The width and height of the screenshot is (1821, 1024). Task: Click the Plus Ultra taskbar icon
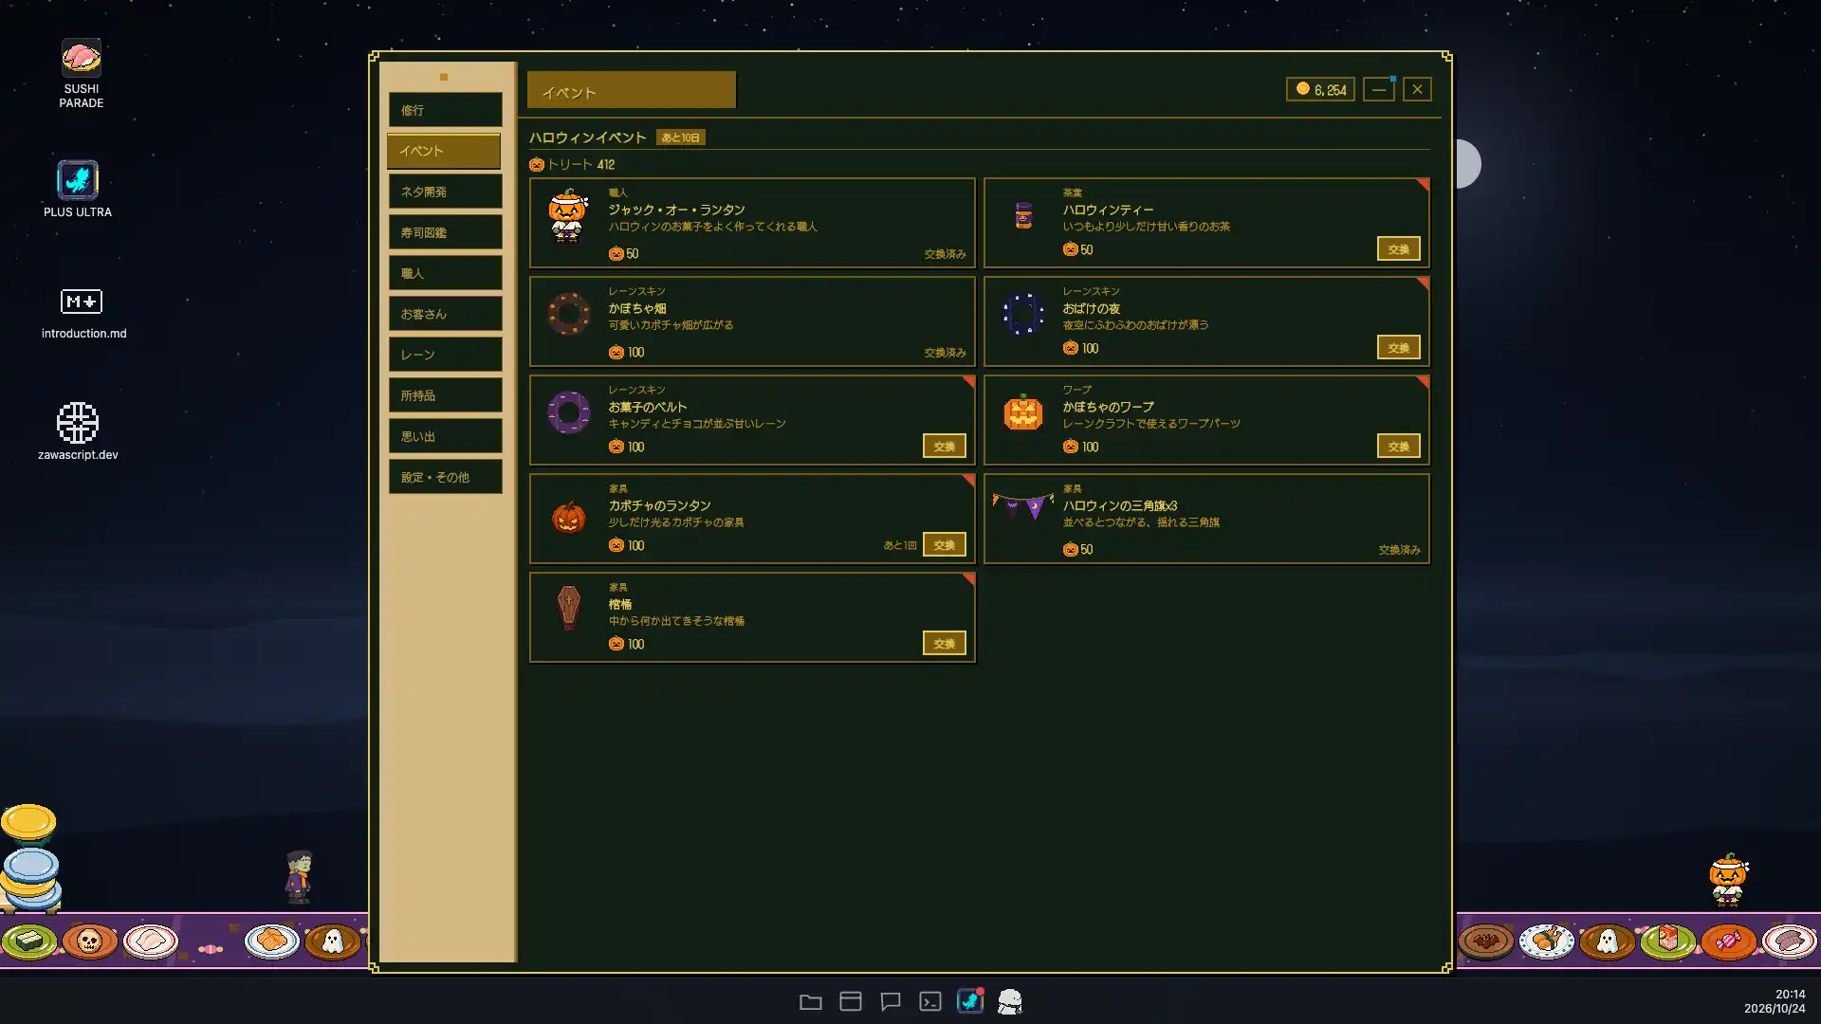[x=970, y=1001]
